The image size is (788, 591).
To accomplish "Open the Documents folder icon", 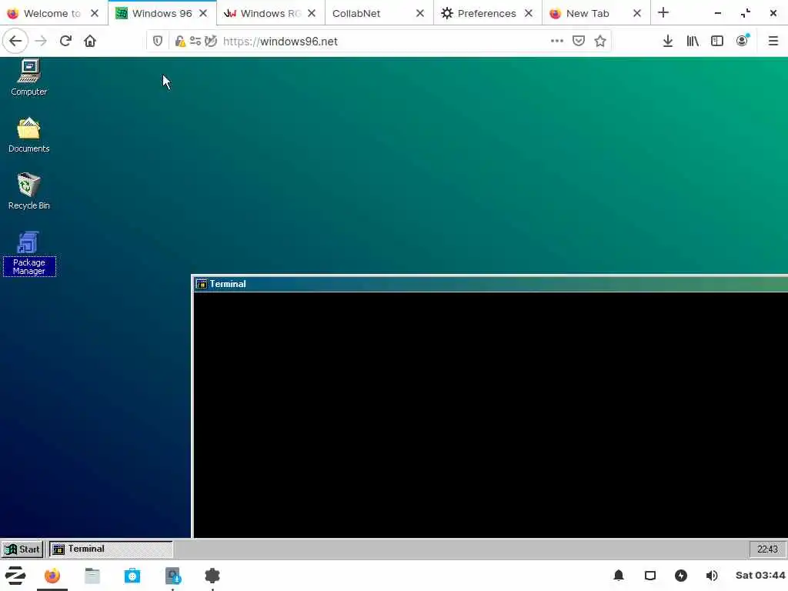I will coord(28,135).
